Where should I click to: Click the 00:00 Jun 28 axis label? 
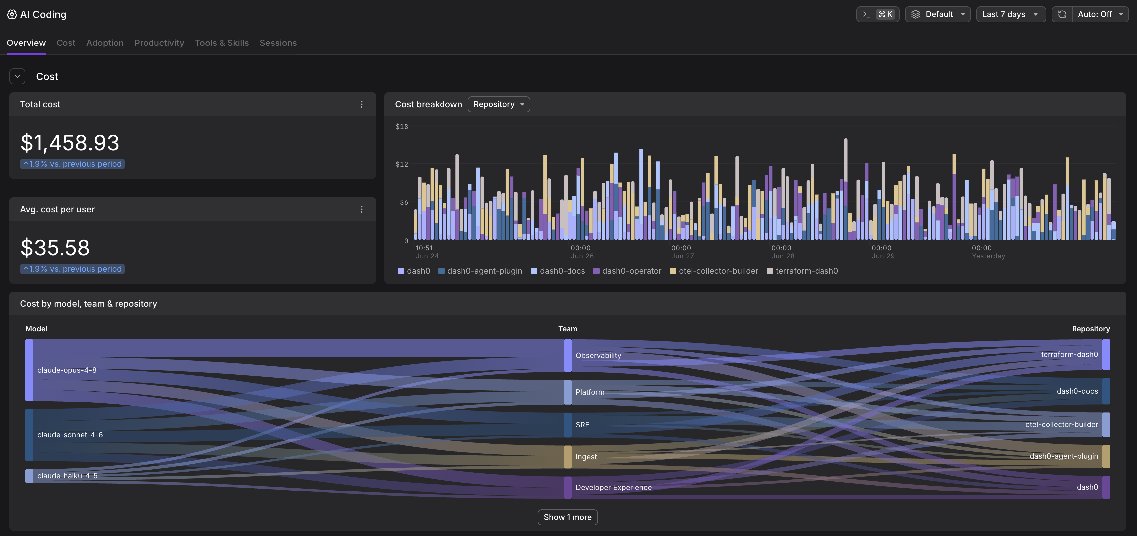pos(783,252)
